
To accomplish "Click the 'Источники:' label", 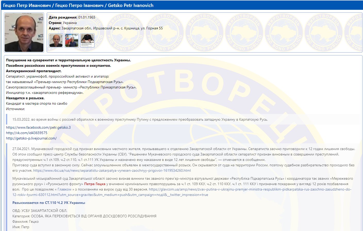I will tap(15, 109).
